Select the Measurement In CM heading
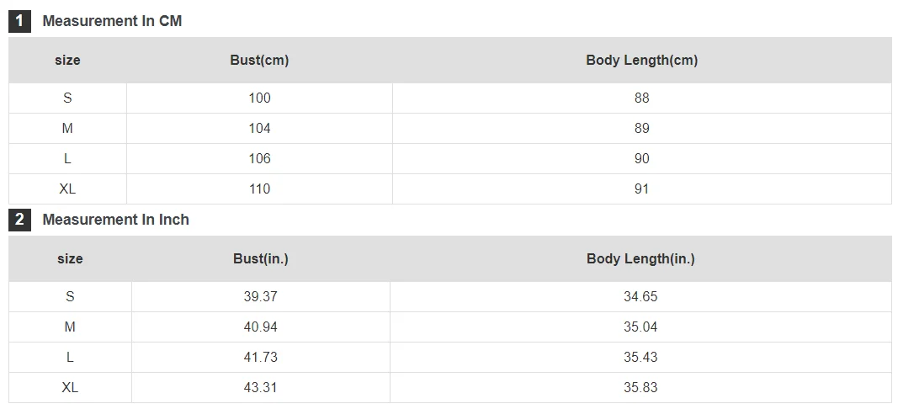 112,21
